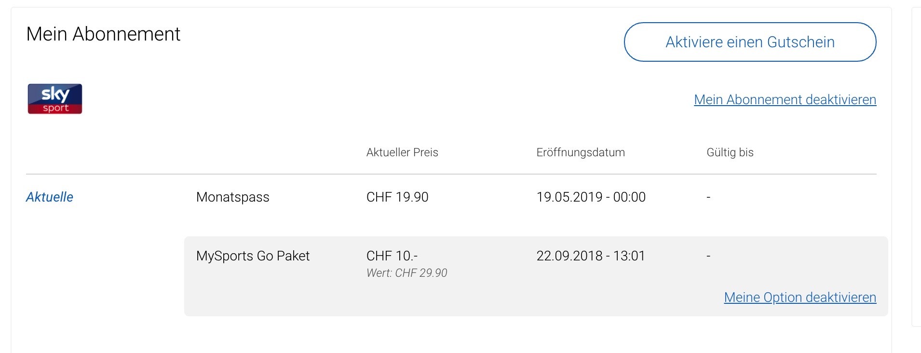Viewport: 921px width, 353px height.
Task: Click Monatspass valid-until dash value
Action: point(708,197)
